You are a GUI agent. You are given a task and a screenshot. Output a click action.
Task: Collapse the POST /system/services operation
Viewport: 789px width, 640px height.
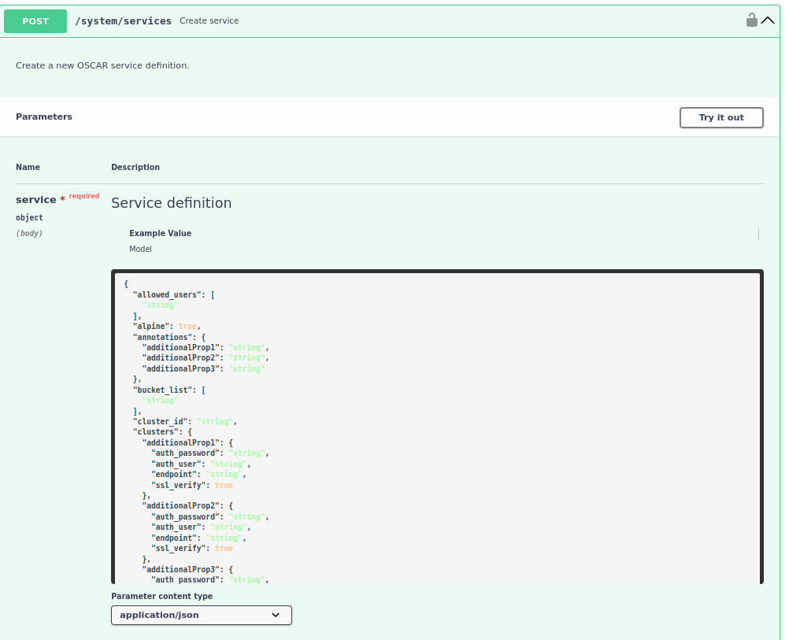[768, 20]
